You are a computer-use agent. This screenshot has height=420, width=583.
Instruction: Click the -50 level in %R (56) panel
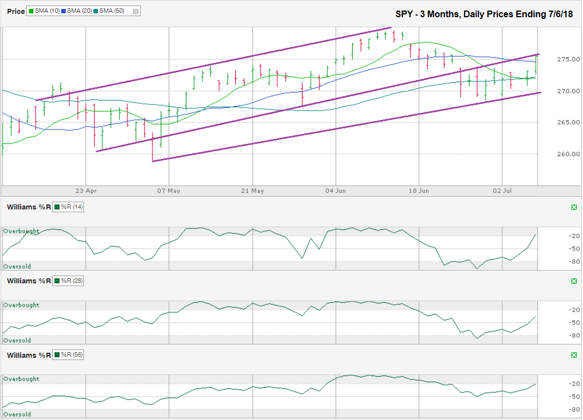click(574, 397)
